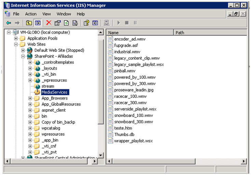The image size is (251, 175).
Task: Select the App_GlobalResources folder
Action: point(61,104)
